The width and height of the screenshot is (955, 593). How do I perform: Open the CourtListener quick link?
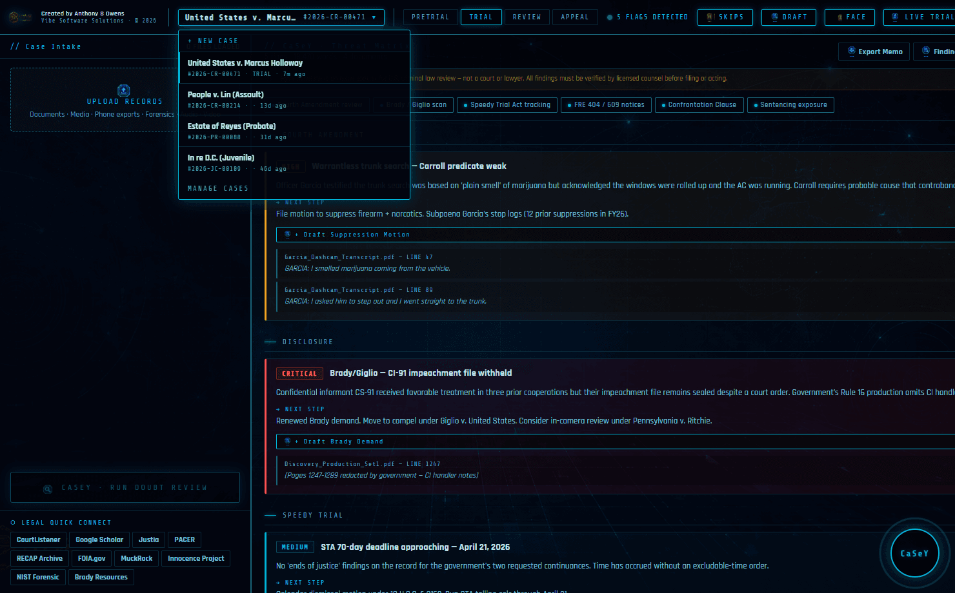pos(39,540)
